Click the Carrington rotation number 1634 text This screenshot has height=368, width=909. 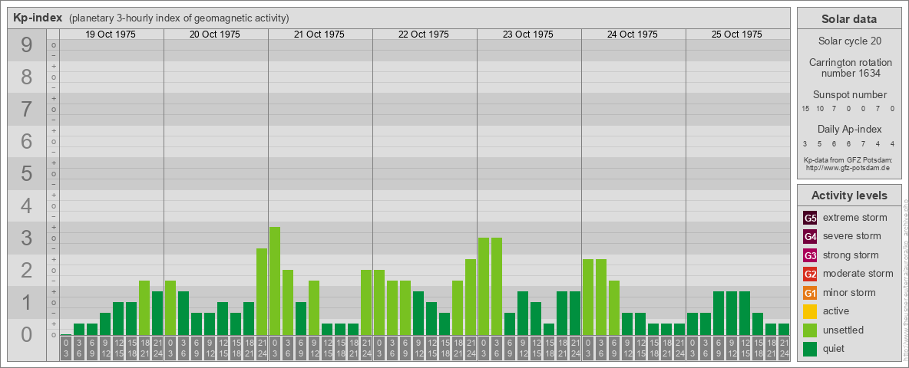(851, 67)
